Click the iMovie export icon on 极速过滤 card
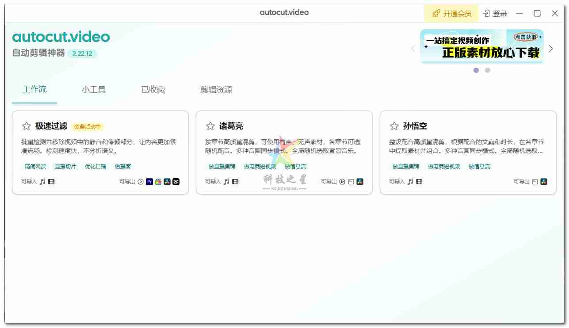The height and width of the screenshot is (328, 569). 158,181
